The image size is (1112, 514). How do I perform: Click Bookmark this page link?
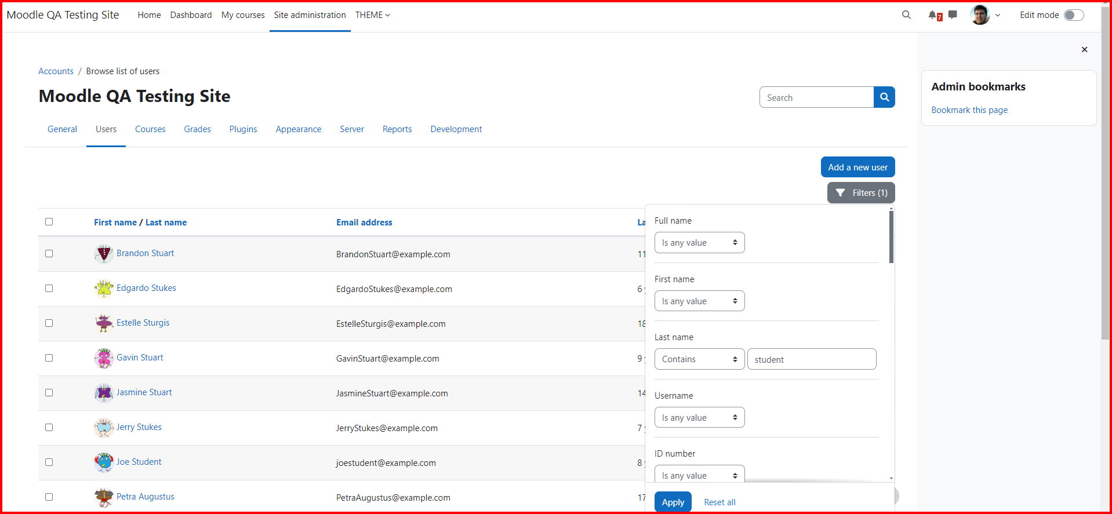point(969,110)
